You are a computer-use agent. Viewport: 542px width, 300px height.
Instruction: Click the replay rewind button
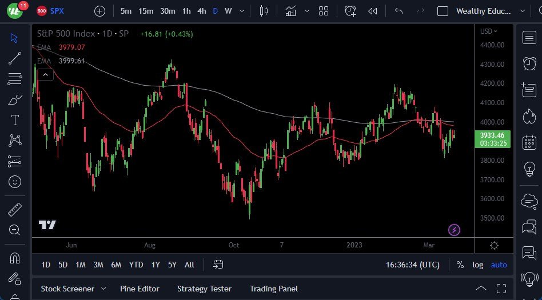(373, 11)
